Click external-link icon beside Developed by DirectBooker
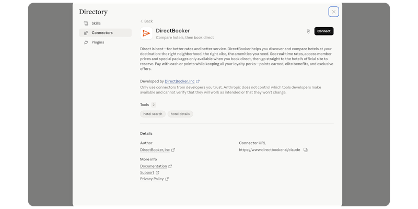The width and height of the screenshot is (418, 209). tap(198, 82)
